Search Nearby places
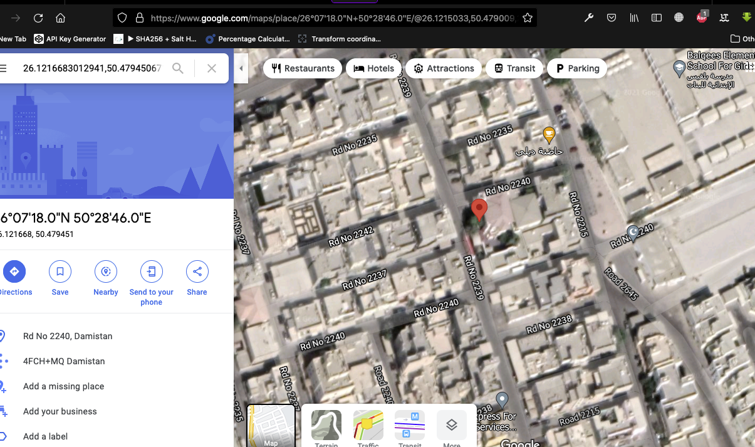This screenshot has height=447, width=755. tap(105, 271)
